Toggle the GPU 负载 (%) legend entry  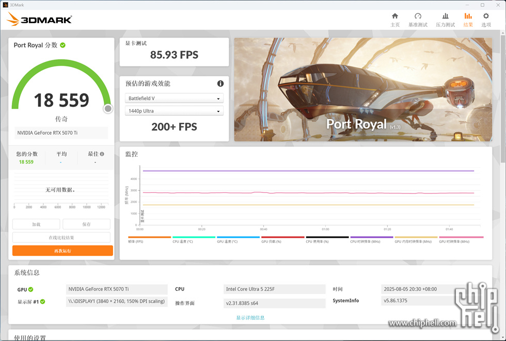[x=283, y=239]
